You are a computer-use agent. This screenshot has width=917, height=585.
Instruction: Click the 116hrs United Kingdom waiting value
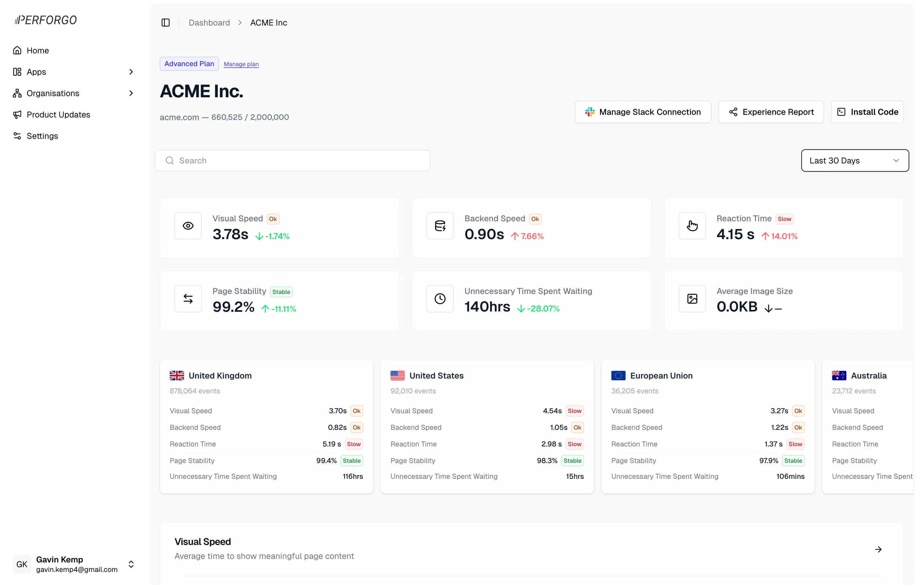tap(353, 476)
